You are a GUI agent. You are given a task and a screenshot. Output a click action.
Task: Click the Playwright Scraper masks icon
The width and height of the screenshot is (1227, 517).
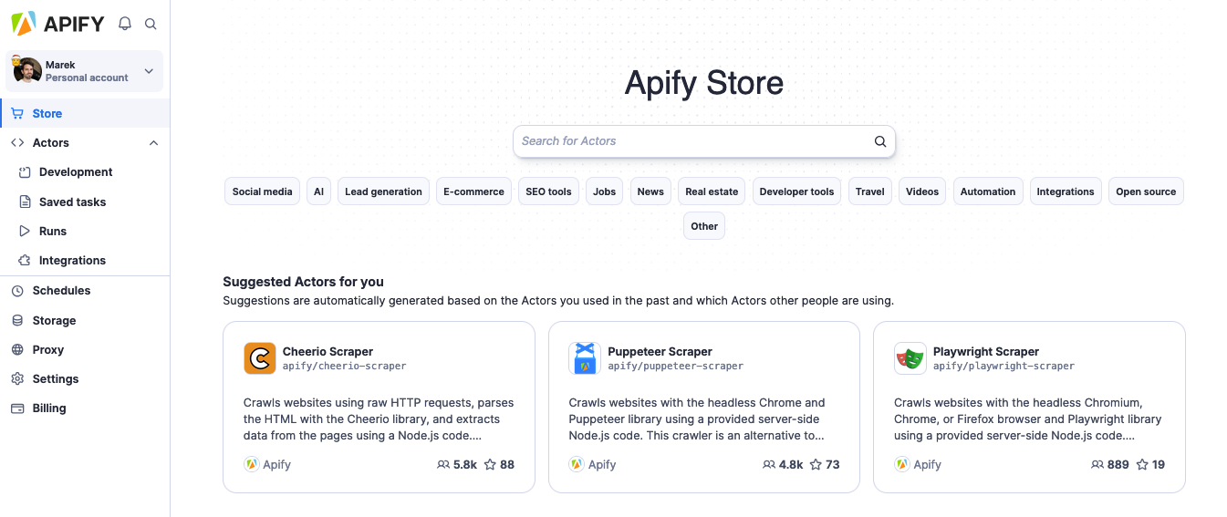[x=910, y=358]
